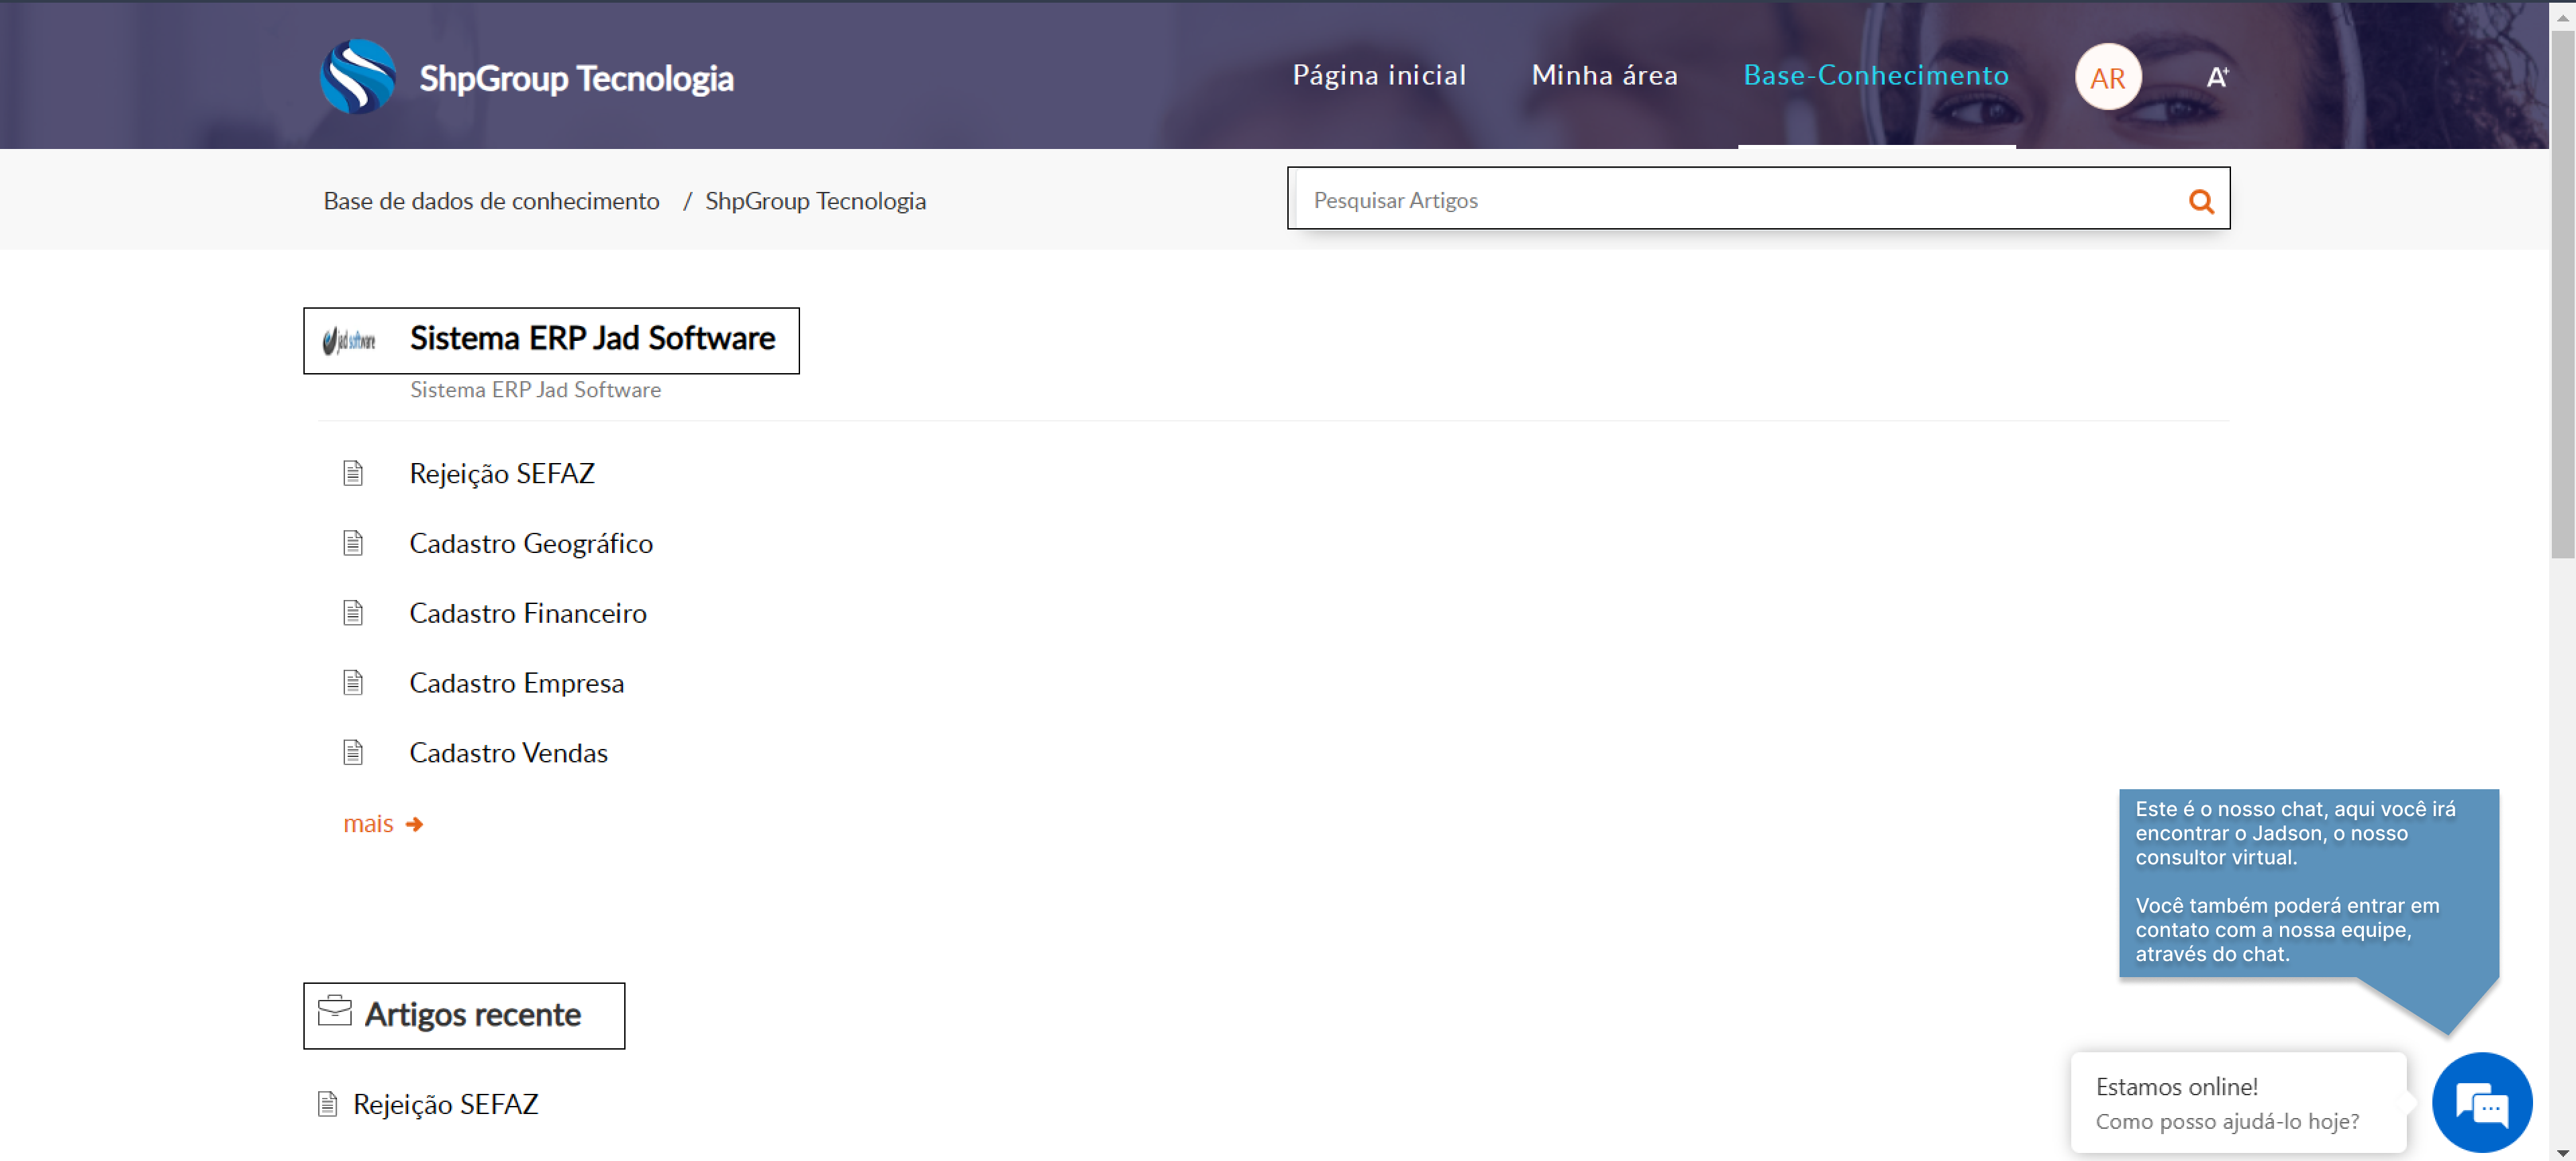Click document icon beside Cadastro Vendas

[x=353, y=752]
